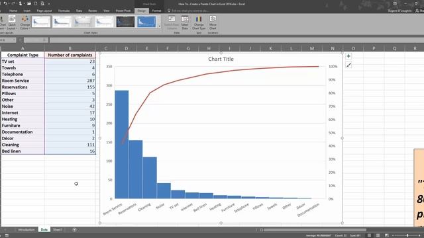Select the second chart style thumbnail

pyautogui.click(x=62, y=22)
